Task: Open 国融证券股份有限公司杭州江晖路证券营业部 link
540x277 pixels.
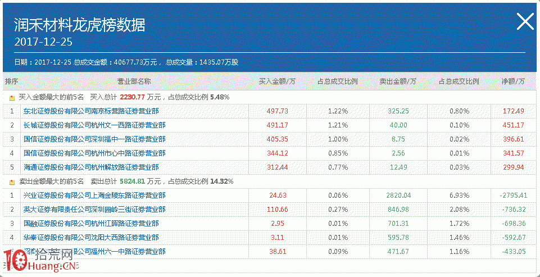Action: coord(91,223)
